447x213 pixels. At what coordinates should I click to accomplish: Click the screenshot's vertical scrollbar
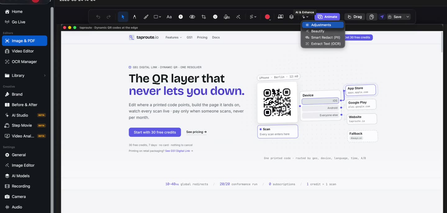click(441, 42)
